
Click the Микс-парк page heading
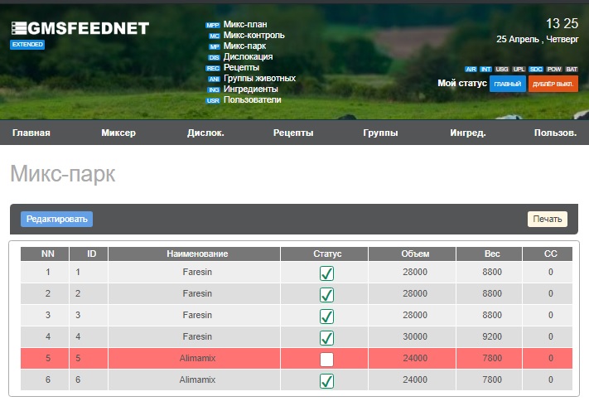pos(63,174)
